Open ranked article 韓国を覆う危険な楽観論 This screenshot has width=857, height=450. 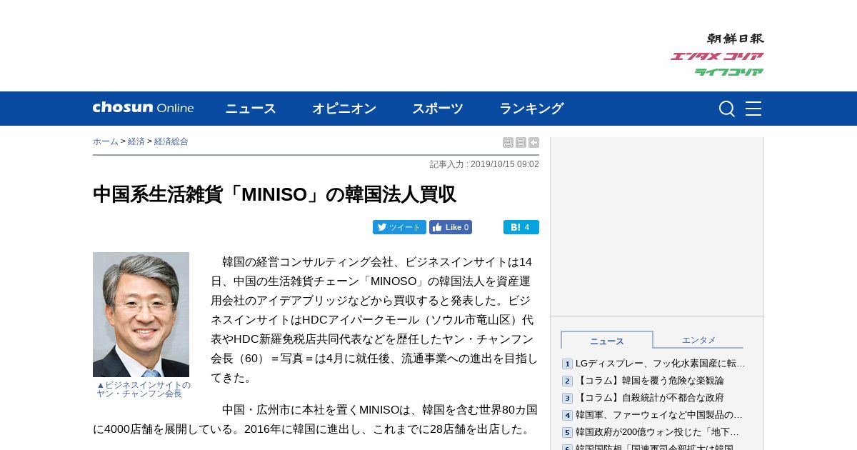point(650,381)
